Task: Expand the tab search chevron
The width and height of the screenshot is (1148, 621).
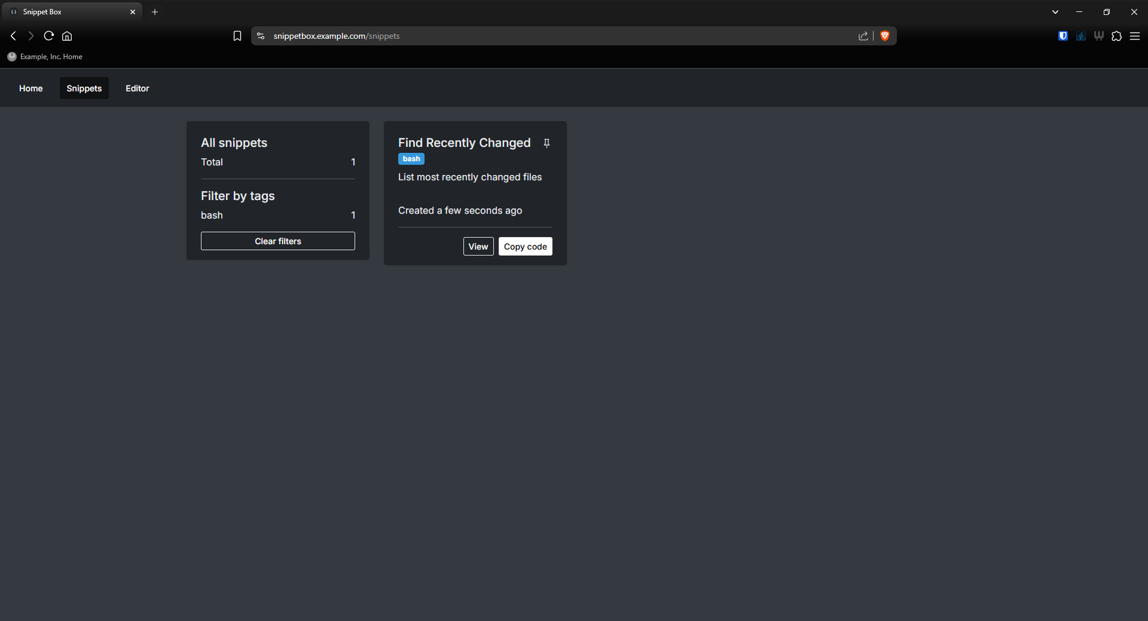Action: tap(1055, 12)
